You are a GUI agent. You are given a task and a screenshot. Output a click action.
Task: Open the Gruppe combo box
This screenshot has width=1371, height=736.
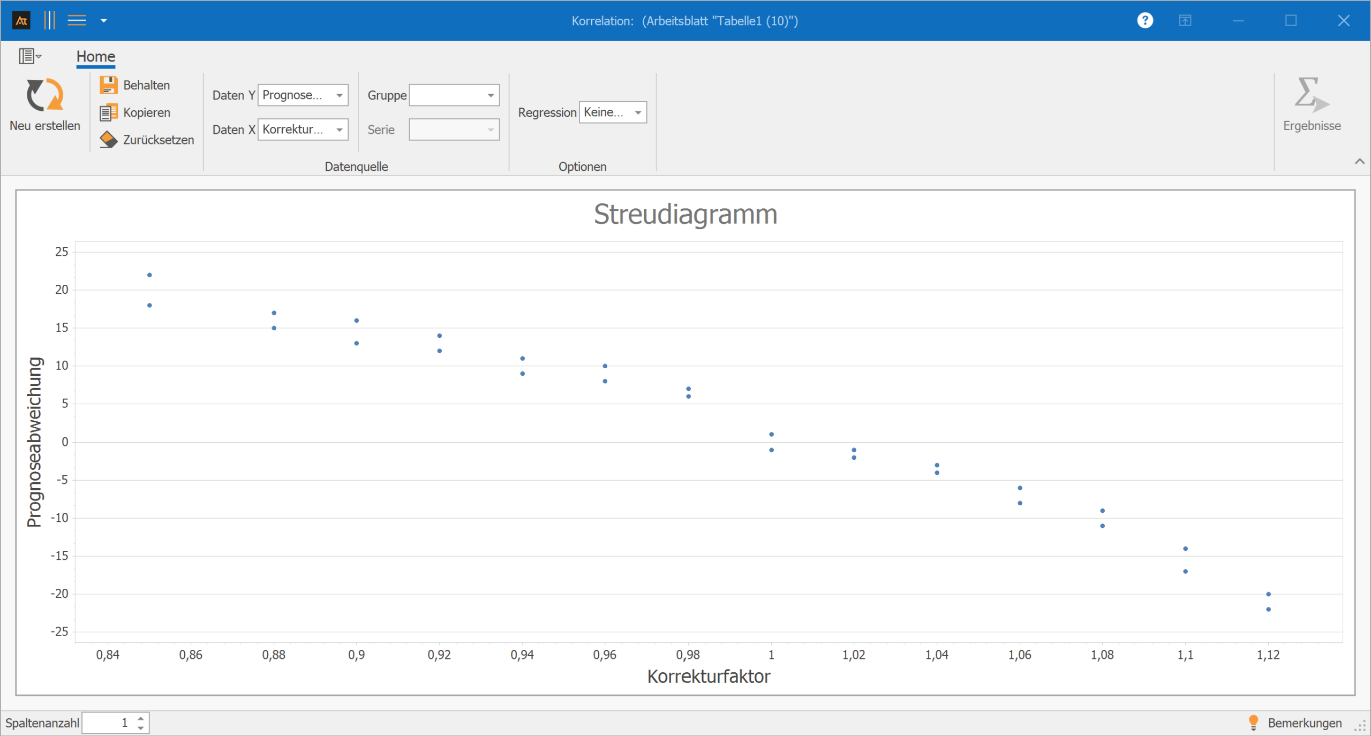pyautogui.click(x=490, y=95)
